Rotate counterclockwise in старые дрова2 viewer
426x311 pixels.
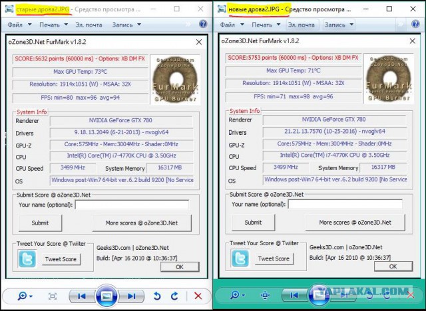(157, 296)
